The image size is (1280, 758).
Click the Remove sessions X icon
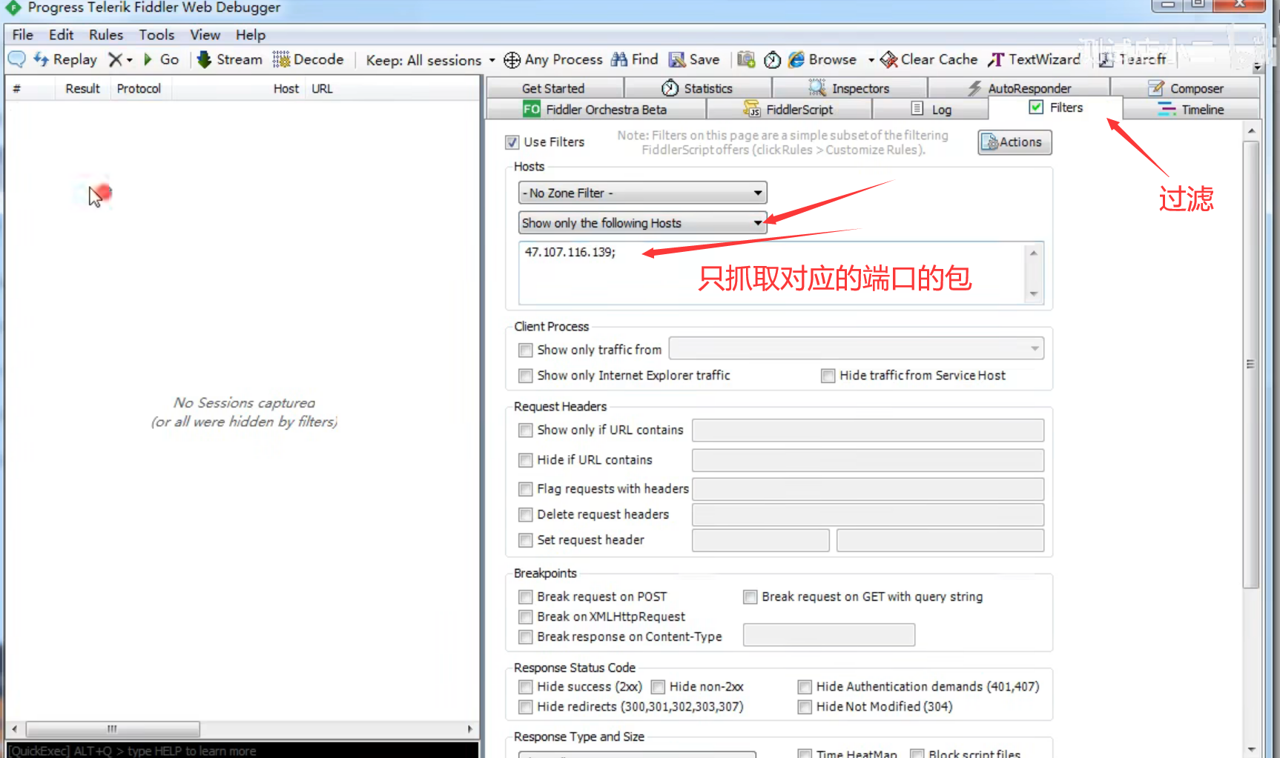(115, 59)
